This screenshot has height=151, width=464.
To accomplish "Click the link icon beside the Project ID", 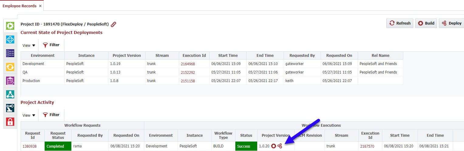I will point(113,24).
